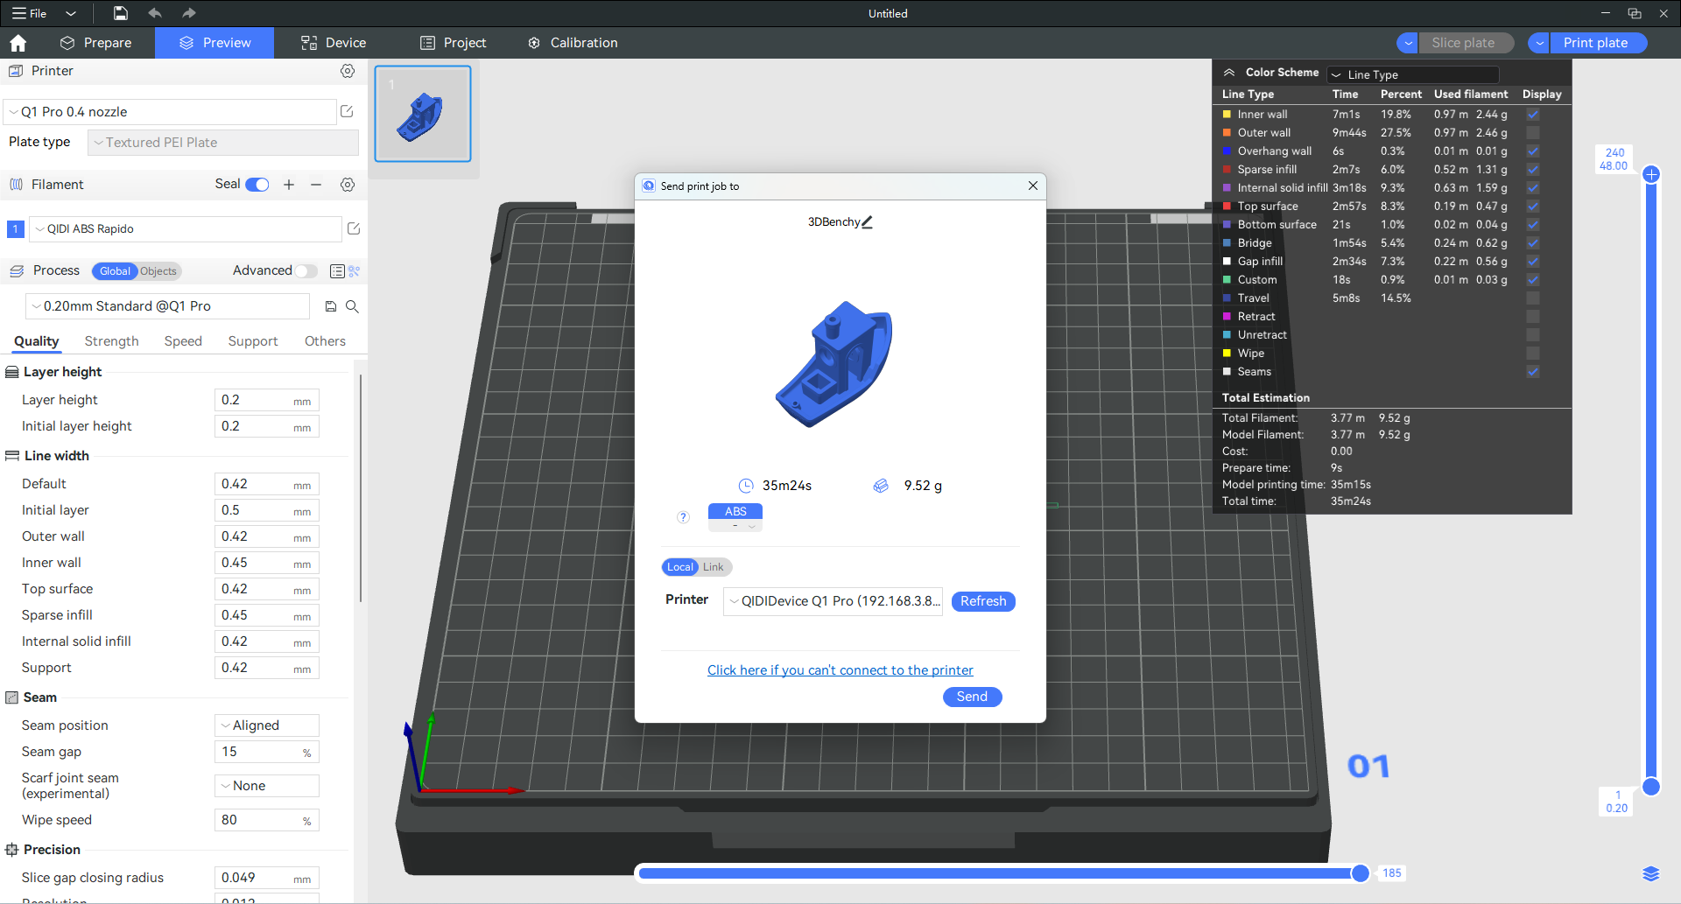Open printer settings gear icon
1681x904 pixels.
tap(348, 71)
